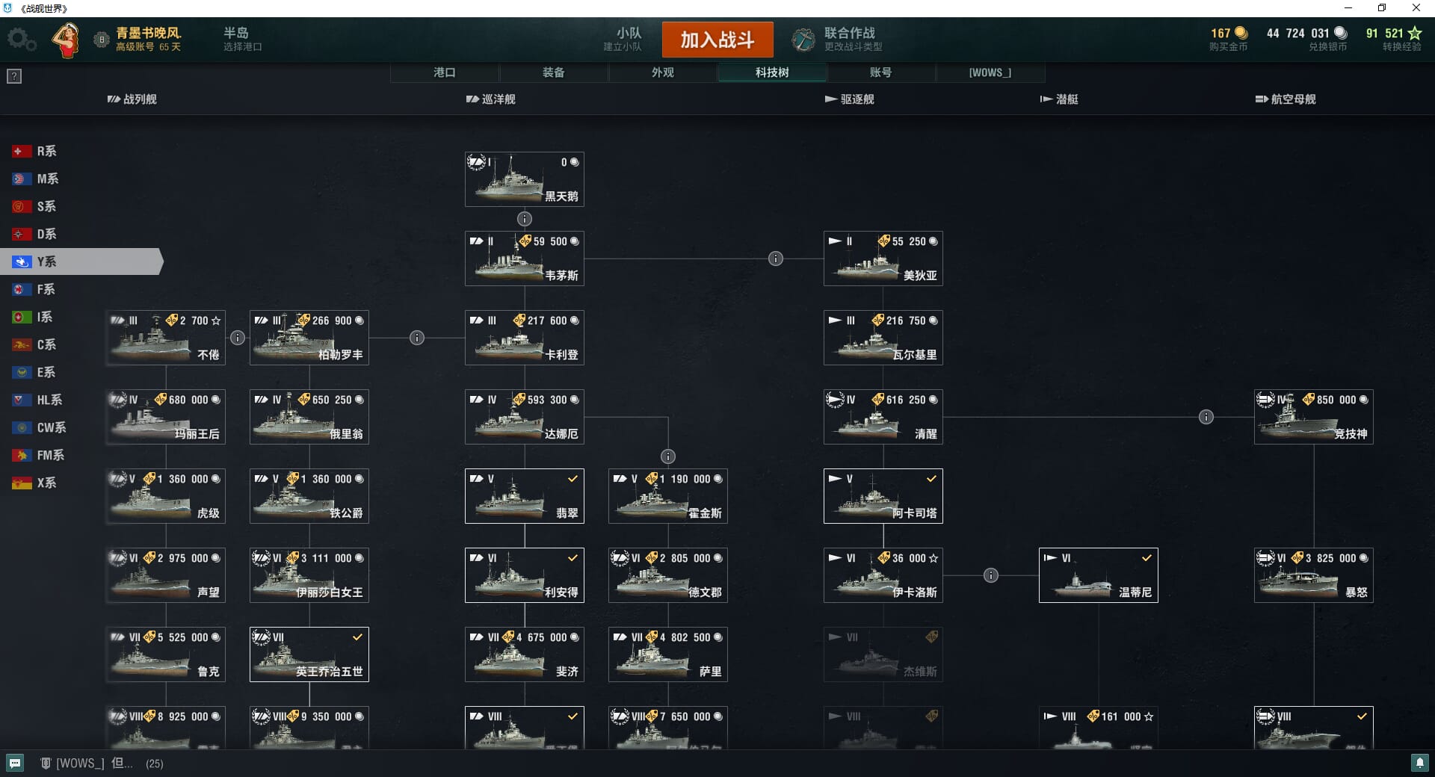Click gold doubloons coin icon for 购买金币
This screenshot has width=1435, height=777.
[x=1241, y=33]
